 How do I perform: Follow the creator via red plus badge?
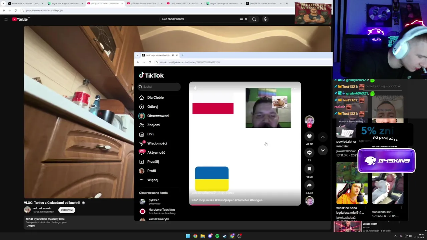pos(309,126)
